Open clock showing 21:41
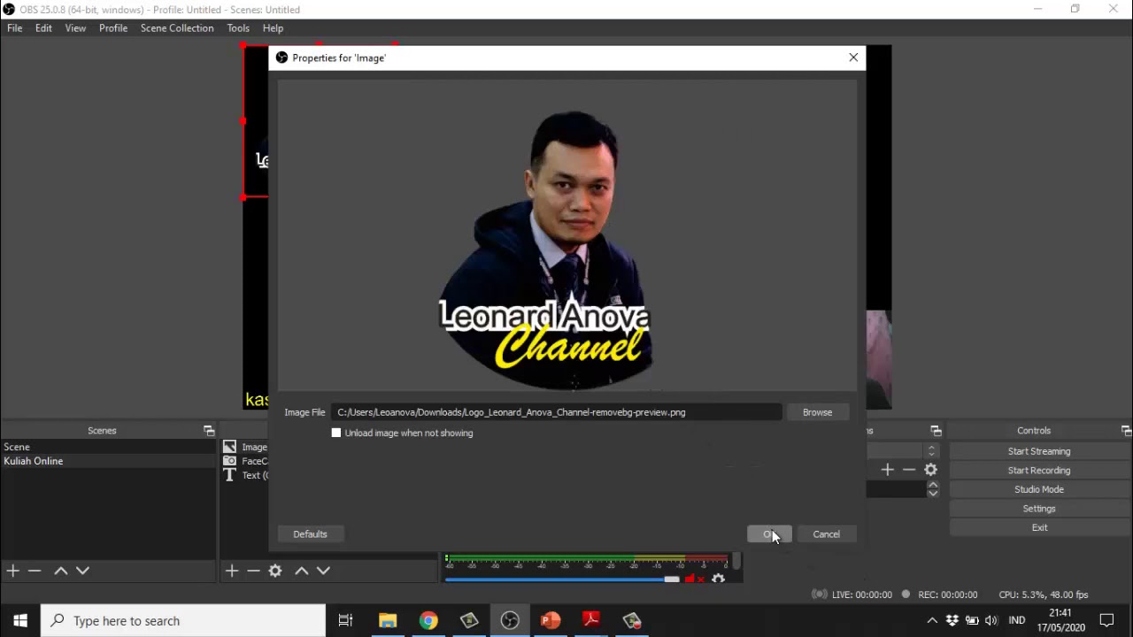The width and height of the screenshot is (1133, 637). click(1060, 620)
